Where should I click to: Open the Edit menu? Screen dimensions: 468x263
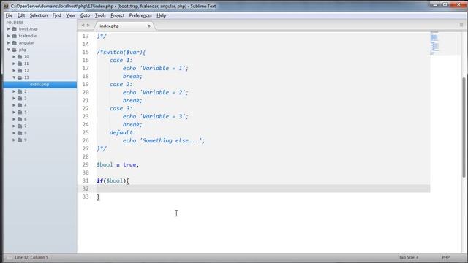(21, 15)
